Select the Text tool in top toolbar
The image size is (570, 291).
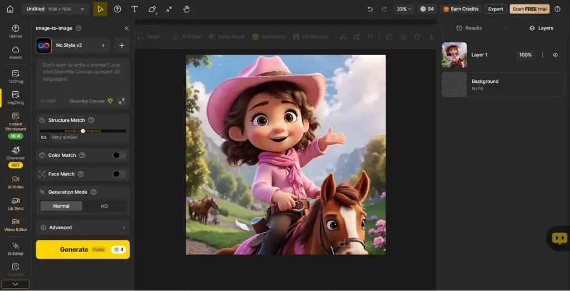[134, 9]
